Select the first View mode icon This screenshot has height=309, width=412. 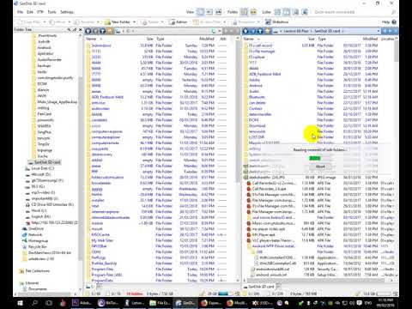tap(201, 12)
